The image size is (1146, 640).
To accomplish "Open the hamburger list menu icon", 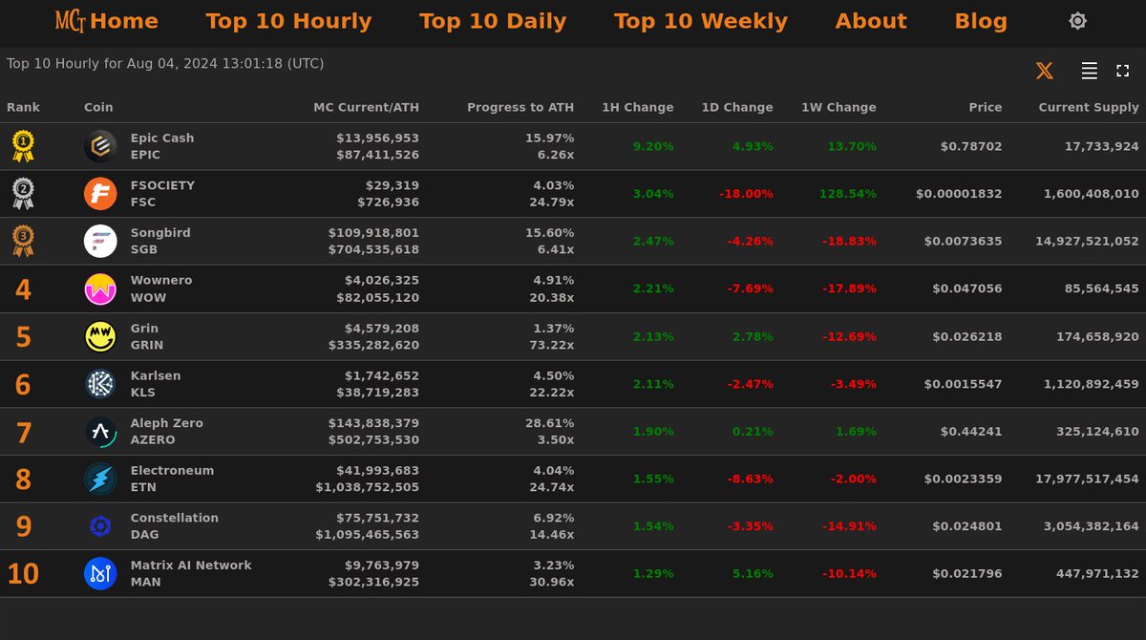I will click(1089, 71).
